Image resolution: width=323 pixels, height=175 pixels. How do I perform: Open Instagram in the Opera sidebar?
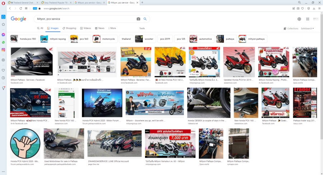click(3, 50)
